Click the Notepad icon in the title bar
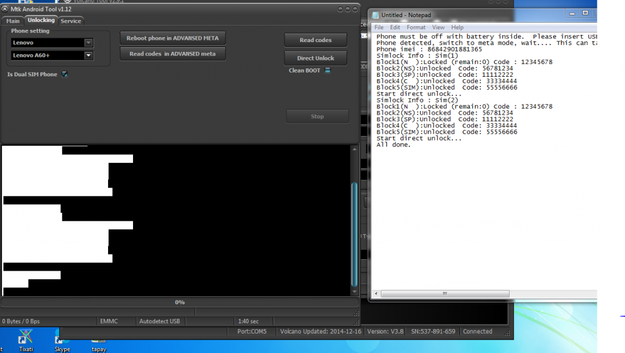 375,15
